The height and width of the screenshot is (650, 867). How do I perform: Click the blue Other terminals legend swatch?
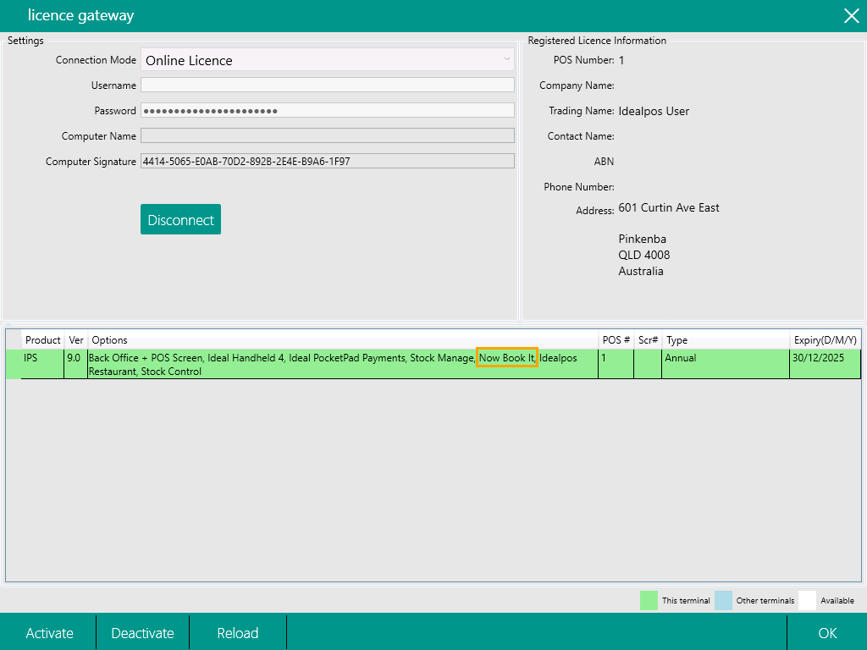click(x=724, y=600)
